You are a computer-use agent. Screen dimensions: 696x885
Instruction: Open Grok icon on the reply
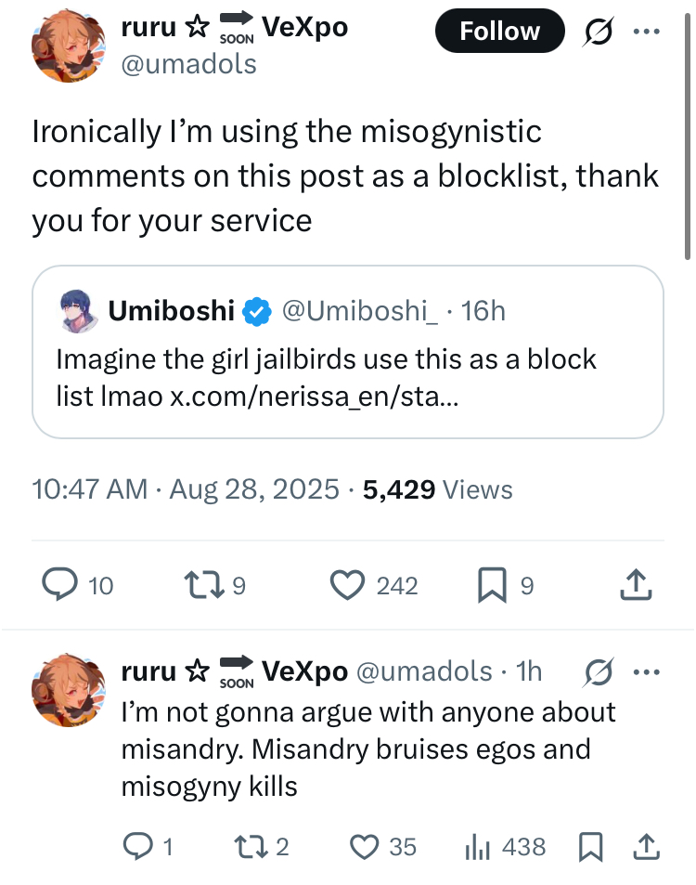tap(599, 670)
